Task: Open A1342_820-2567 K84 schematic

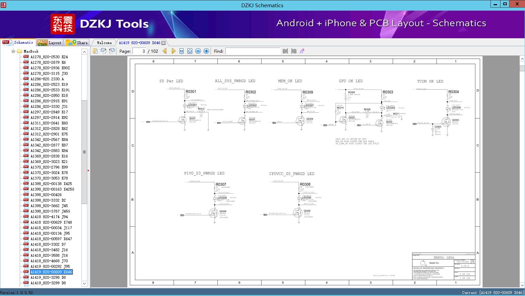Action: click(49, 140)
